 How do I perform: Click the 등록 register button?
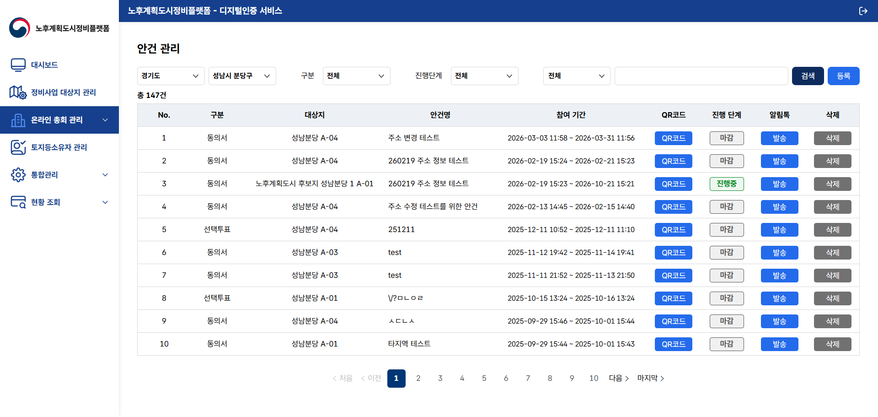point(843,76)
